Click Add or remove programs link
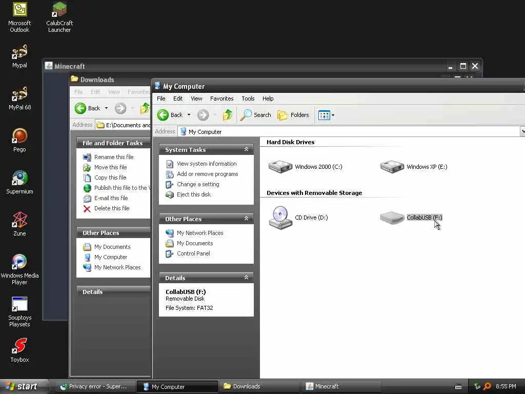The width and height of the screenshot is (525, 394). tap(207, 174)
